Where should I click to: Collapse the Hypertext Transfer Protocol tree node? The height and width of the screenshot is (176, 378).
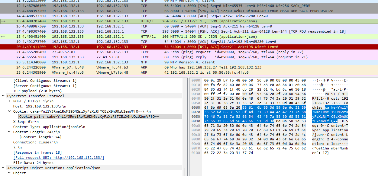coord(4,96)
